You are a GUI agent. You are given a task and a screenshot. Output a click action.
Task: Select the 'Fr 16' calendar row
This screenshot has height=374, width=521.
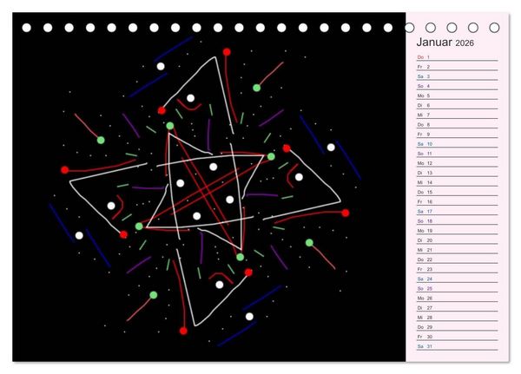pyautogui.click(x=458, y=201)
